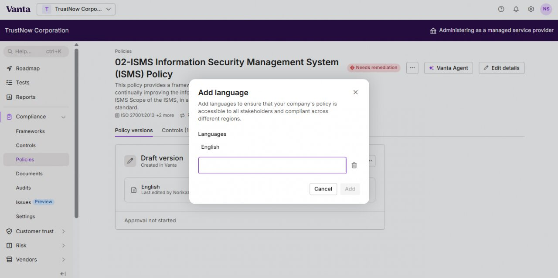The width and height of the screenshot is (558, 278).
Task: Go to Controls under Compliance
Action: point(26,145)
